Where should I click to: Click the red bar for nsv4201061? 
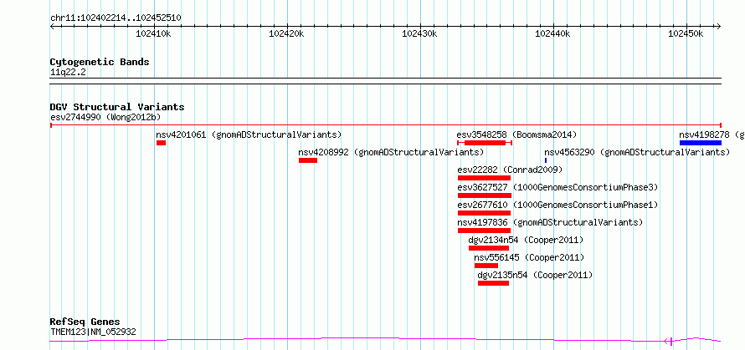click(161, 143)
